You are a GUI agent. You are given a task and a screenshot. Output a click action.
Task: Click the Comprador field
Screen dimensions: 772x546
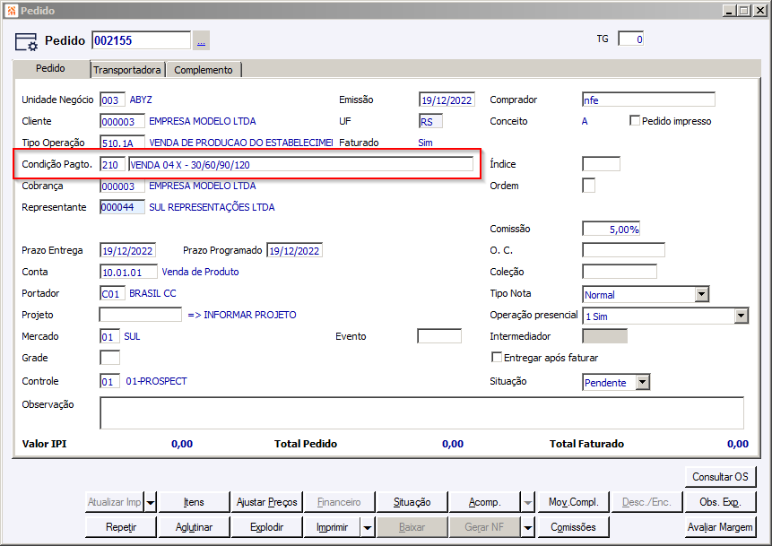pos(648,100)
